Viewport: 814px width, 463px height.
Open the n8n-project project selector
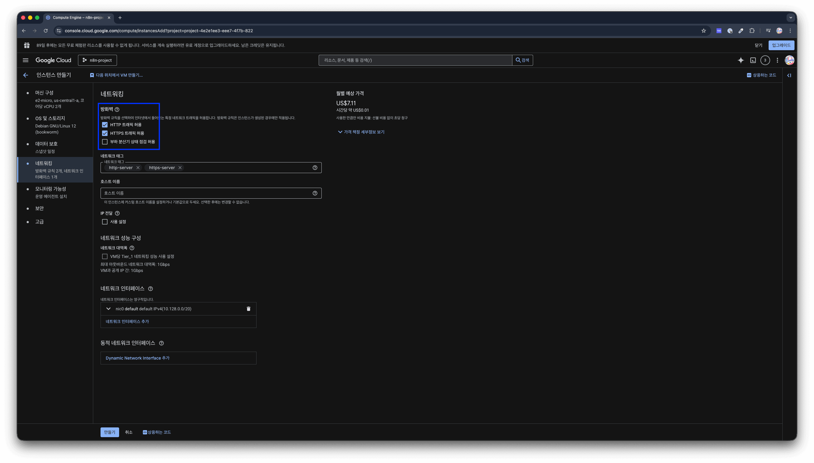[x=97, y=60]
